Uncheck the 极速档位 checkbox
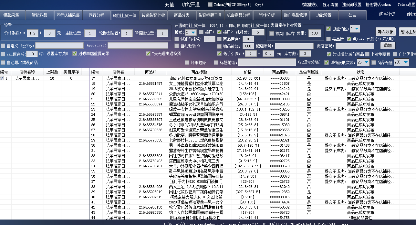The height and width of the screenshot is (225, 416). (328, 29)
